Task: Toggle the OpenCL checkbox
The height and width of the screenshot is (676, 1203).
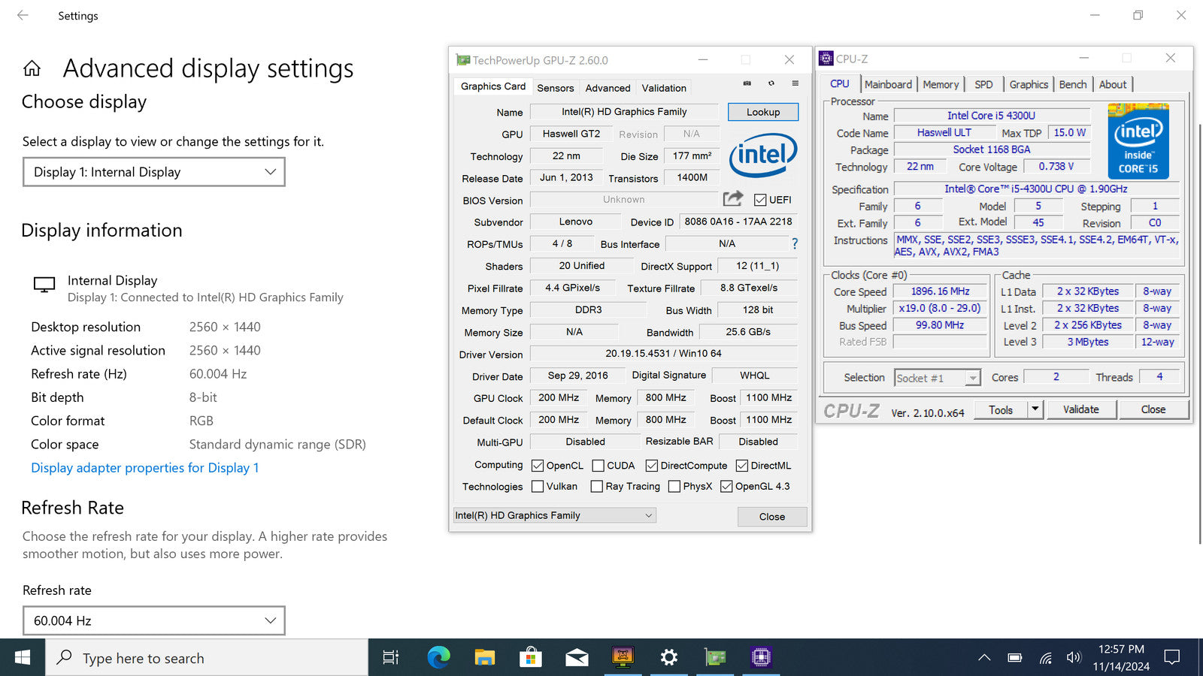Action: 538,466
